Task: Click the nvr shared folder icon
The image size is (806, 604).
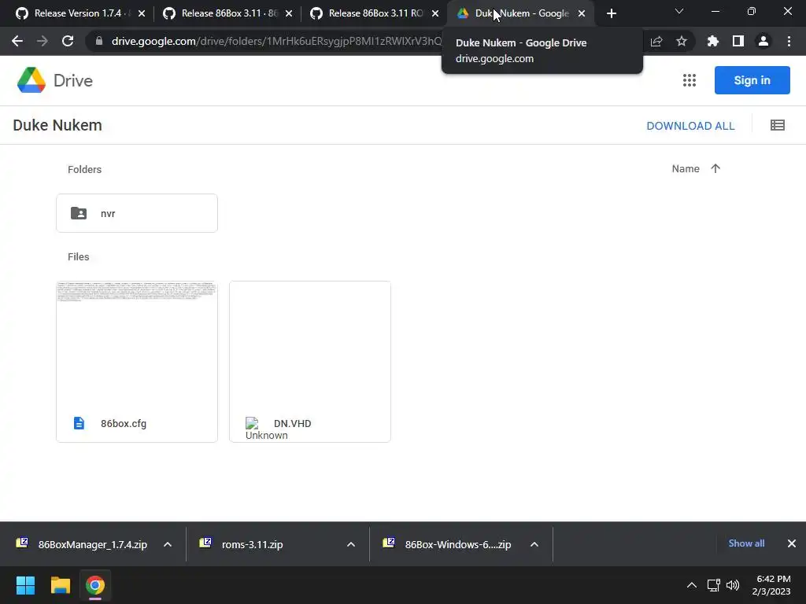Action: (x=79, y=213)
